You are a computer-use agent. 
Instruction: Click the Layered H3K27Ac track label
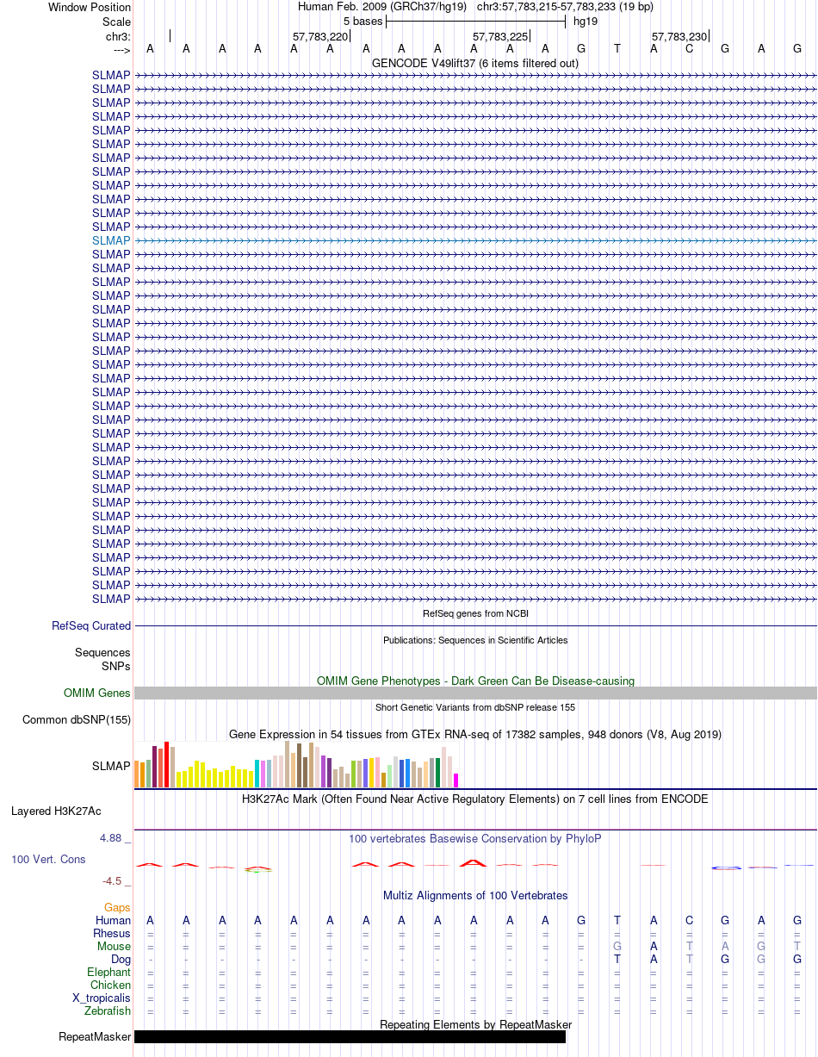[56, 811]
